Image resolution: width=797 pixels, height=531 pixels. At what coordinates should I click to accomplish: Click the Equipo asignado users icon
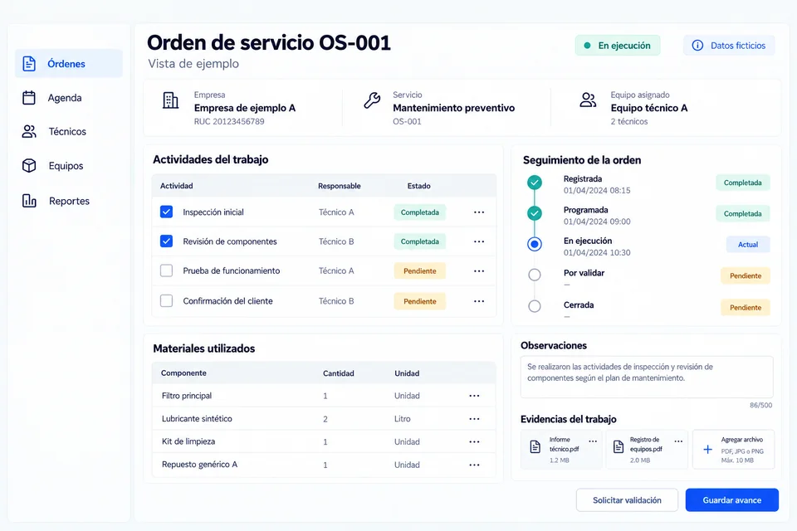coord(588,100)
